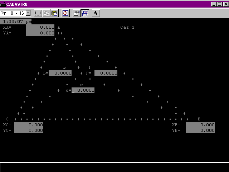Open the Properties toolbar icon

77,13
